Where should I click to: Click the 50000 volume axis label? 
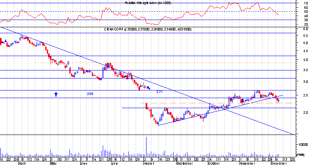point(303,145)
